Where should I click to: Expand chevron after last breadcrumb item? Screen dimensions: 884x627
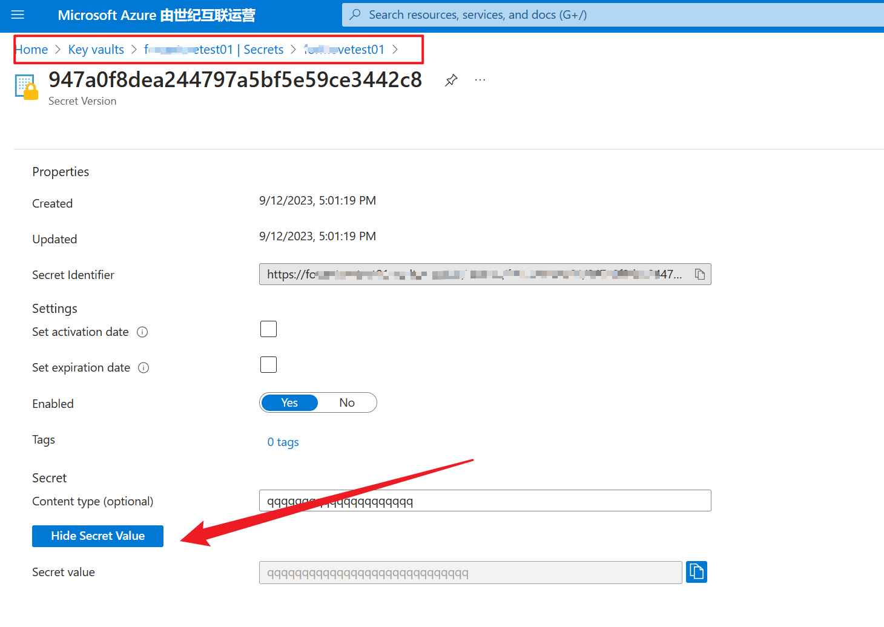tap(395, 50)
